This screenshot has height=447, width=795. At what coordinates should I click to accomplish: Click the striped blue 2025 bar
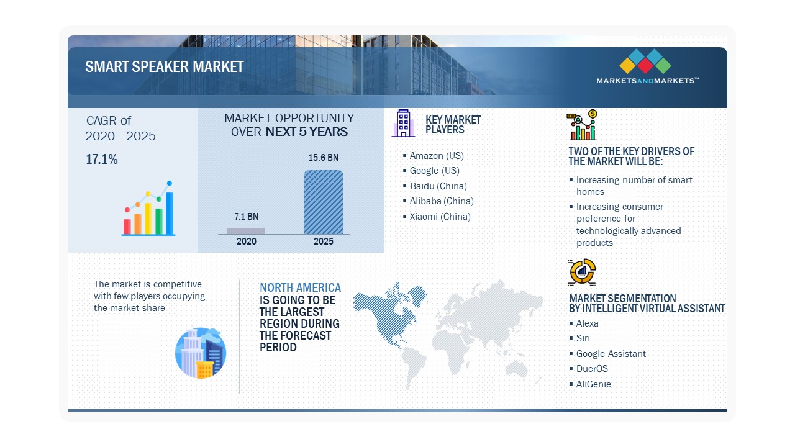coord(323,202)
